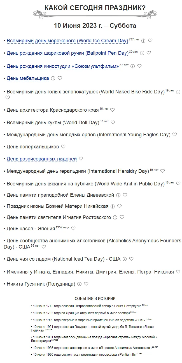This screenshot has height=363, width=182.
Task: Toggle heart for World Doll Day
Action: point(113,122)
